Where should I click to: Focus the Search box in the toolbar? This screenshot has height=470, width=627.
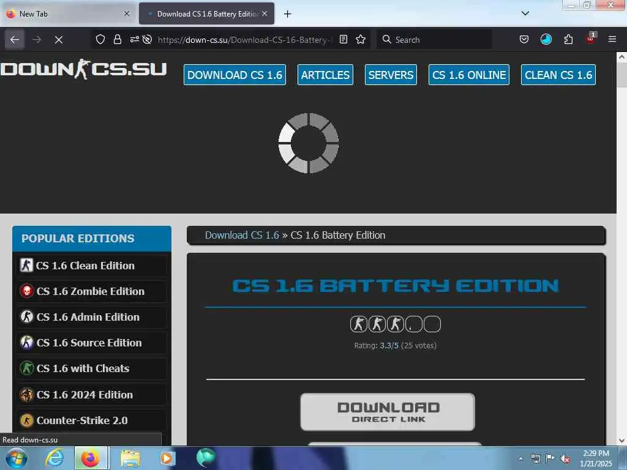pos(435,40)
